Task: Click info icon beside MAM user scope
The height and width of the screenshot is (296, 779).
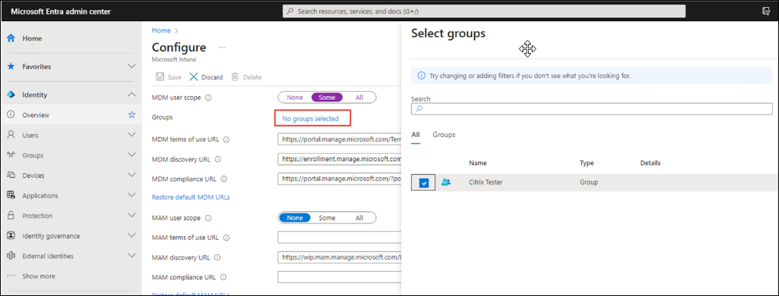Action: coord(208,218)
